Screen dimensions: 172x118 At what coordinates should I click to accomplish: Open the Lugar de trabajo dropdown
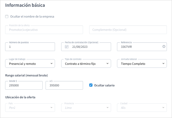pyautogui.click(x=30, y=64)
